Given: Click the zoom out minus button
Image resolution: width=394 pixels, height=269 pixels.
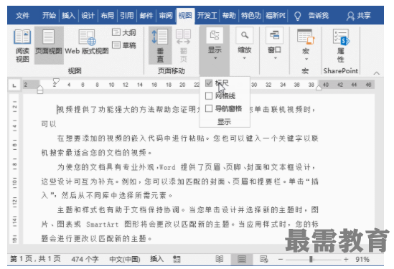Looking at the screenshot, I should (x=281, y=259).
